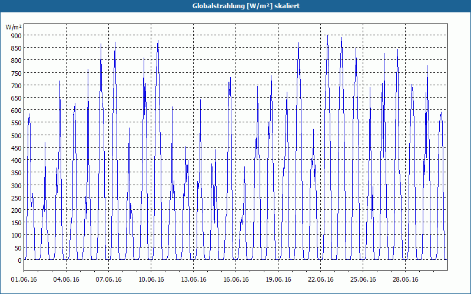Click the 550 value on the y-axis
471x294 pixels.
pos(16,123)
